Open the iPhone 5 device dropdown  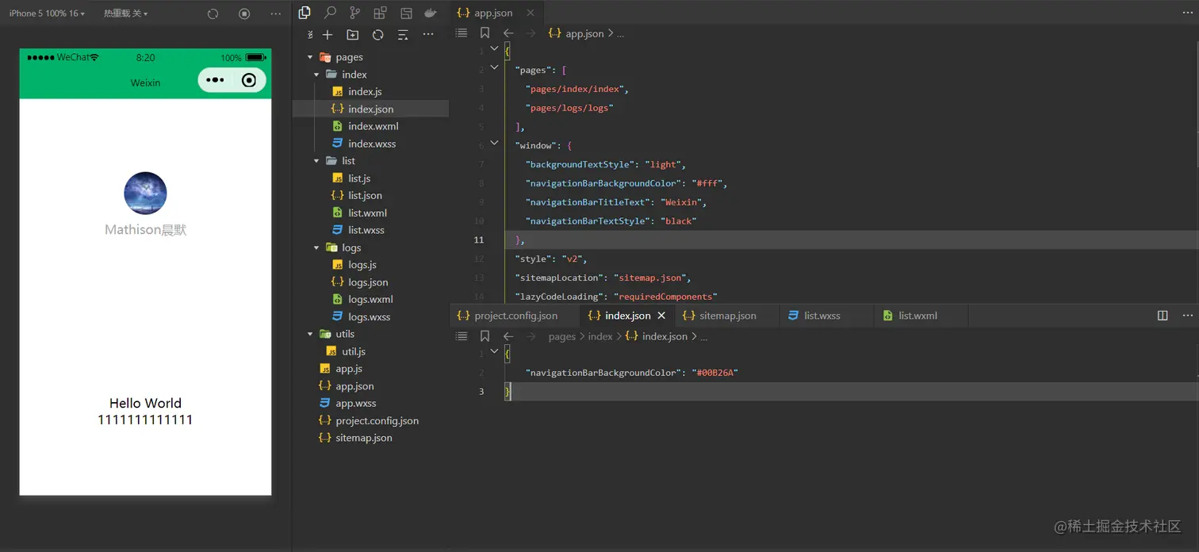tap(47, 13)
